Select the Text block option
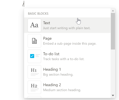This screenshot has height=100, width=119. (67, 25)
